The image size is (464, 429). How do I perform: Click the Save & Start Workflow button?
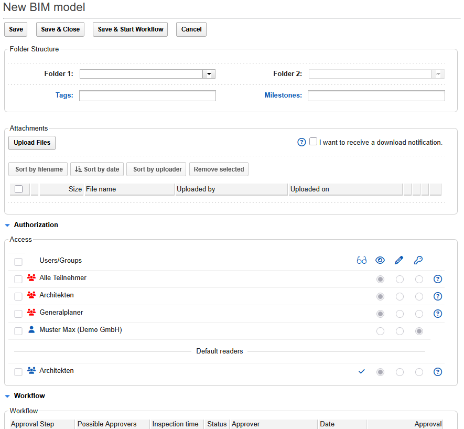click(130, 29)
